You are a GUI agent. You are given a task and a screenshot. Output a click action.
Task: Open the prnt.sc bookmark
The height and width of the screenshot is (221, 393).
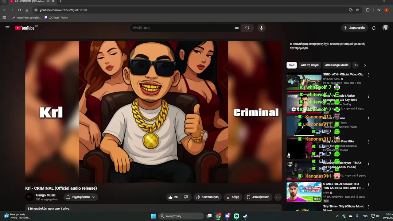click(26, 17)
